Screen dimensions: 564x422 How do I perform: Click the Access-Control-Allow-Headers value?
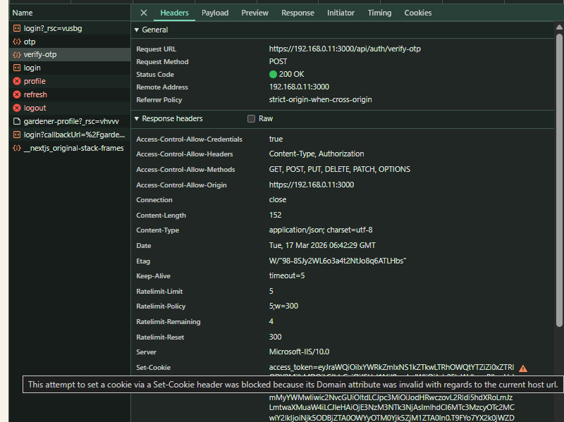click(317, 154)
